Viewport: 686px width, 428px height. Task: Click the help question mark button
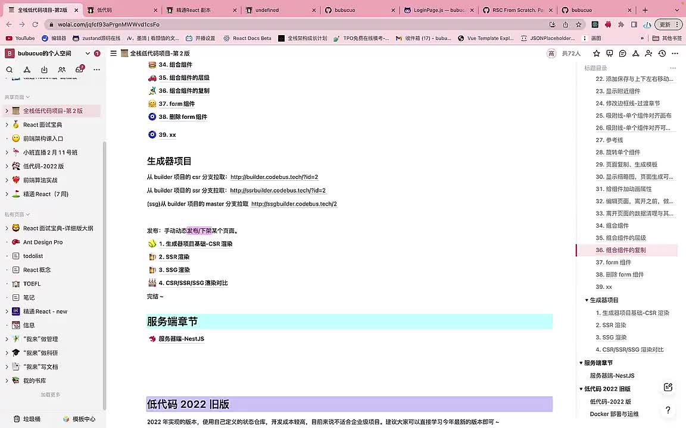click(x=668, y=410)
